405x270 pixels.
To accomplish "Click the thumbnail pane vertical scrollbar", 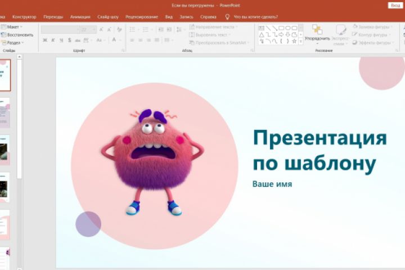I will click(x=19, y=119).
